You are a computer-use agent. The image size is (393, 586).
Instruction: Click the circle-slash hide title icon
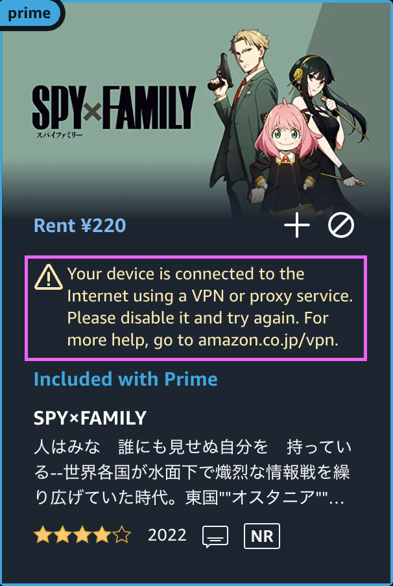[x=341, y=226]
